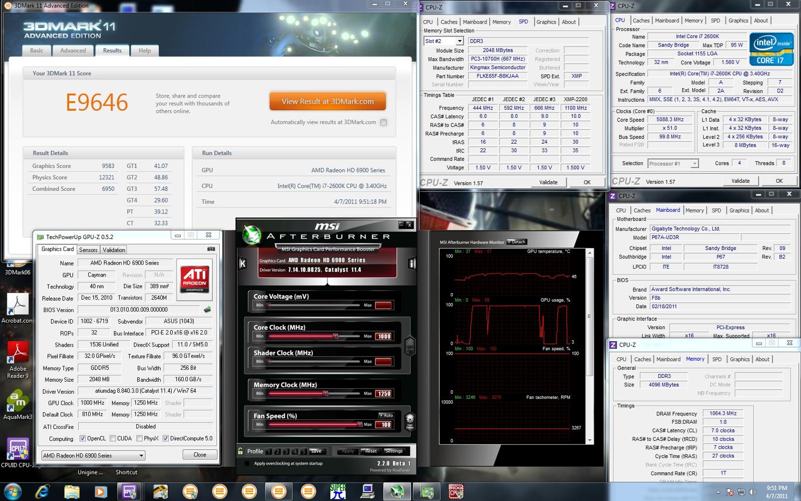Open the Validation tab in GPU-Z

click(x=114, y=249)
